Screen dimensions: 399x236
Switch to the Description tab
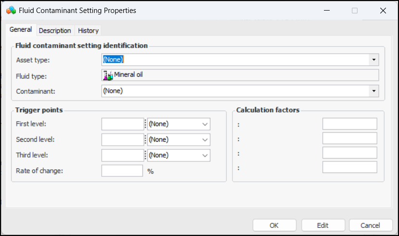[x=55, y=30]
